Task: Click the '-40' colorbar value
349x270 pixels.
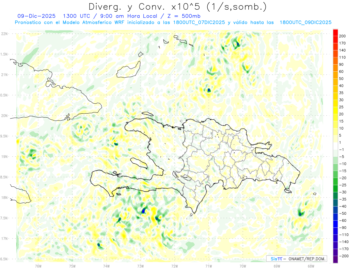Action: pos(342,206)
